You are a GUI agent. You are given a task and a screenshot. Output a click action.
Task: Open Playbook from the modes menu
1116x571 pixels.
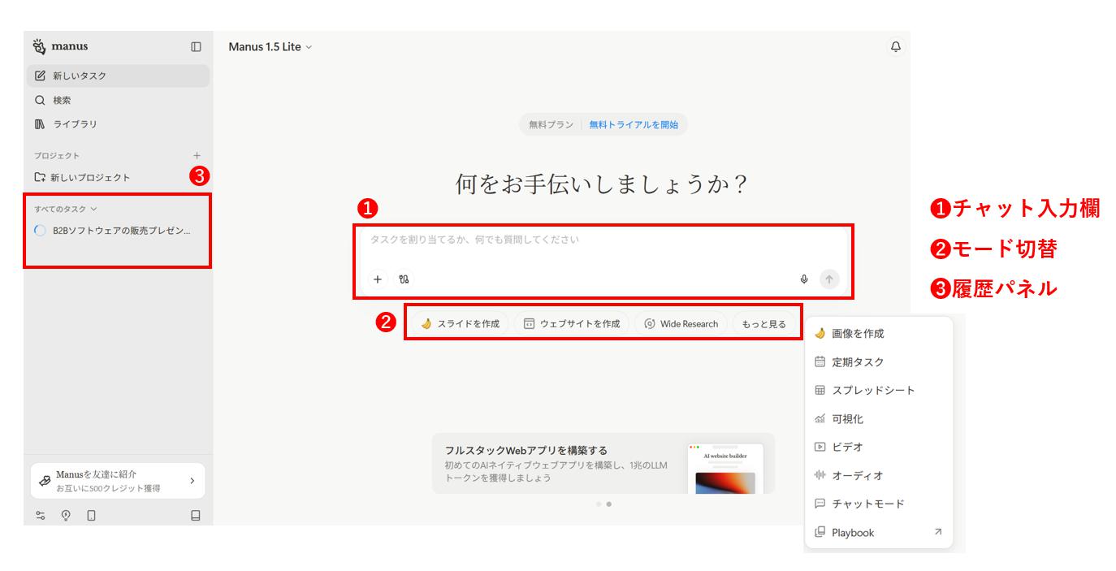850,533
